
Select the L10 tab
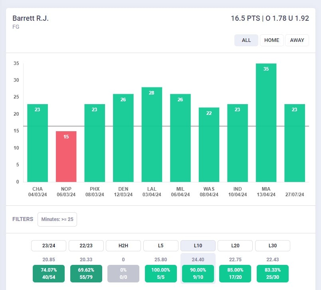pos(198,246)
